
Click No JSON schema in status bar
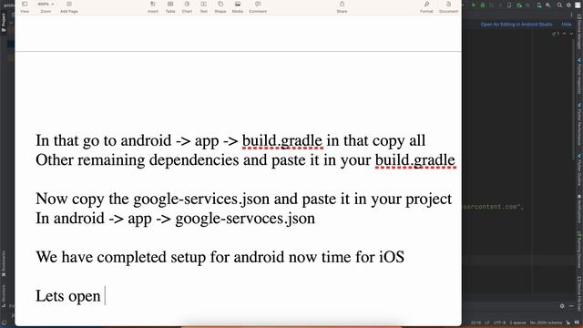click(x=546, y=323)
